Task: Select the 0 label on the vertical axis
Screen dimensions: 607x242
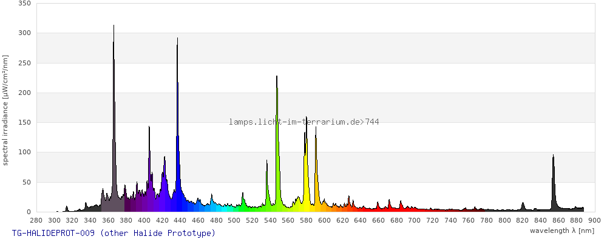Action: pos(29,212)
